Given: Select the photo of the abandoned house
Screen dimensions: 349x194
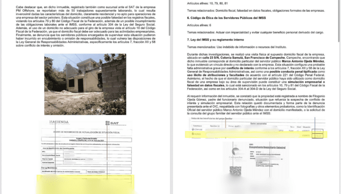Looking at the screenshot, I should pyautogui.click(x=85, y=84).
